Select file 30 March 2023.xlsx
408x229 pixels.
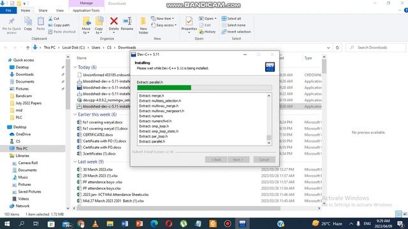(x=98, y=169)
